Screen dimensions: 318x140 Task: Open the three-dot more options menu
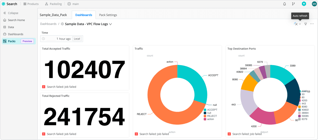point(312,24)
